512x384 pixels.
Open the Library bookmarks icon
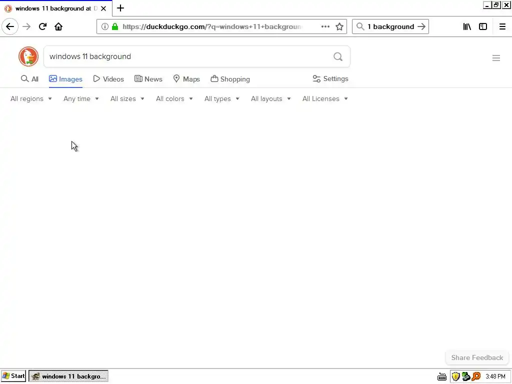point(467,26)
